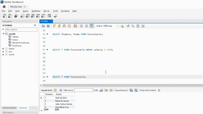Delete selected rows icon
The image size is (203, 114).
point(111,90)
